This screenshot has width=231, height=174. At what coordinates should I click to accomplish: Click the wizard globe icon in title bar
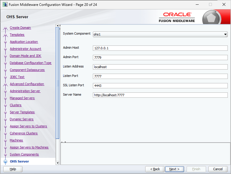point(5,4)
